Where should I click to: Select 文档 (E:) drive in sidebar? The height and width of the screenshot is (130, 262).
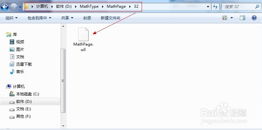(24, 109)
